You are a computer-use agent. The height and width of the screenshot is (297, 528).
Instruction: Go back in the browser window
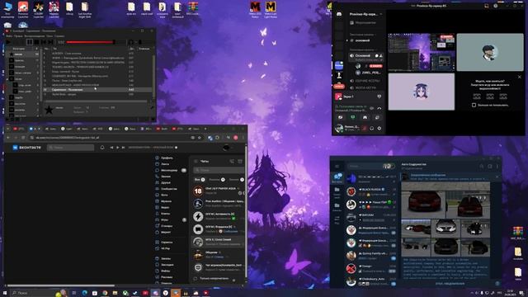[x=8, y=138]
